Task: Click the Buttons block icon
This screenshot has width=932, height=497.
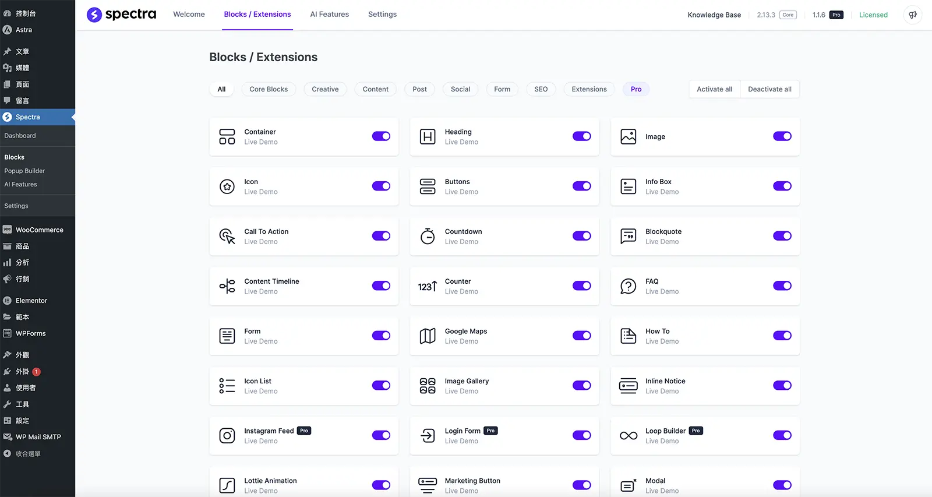Action: tap(428, 186)
